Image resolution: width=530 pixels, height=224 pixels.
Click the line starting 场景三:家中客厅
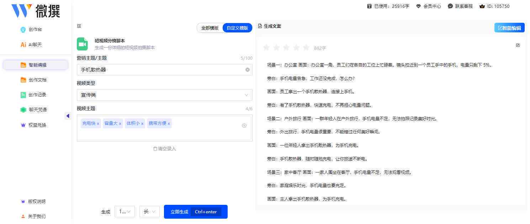click(340, 172)
